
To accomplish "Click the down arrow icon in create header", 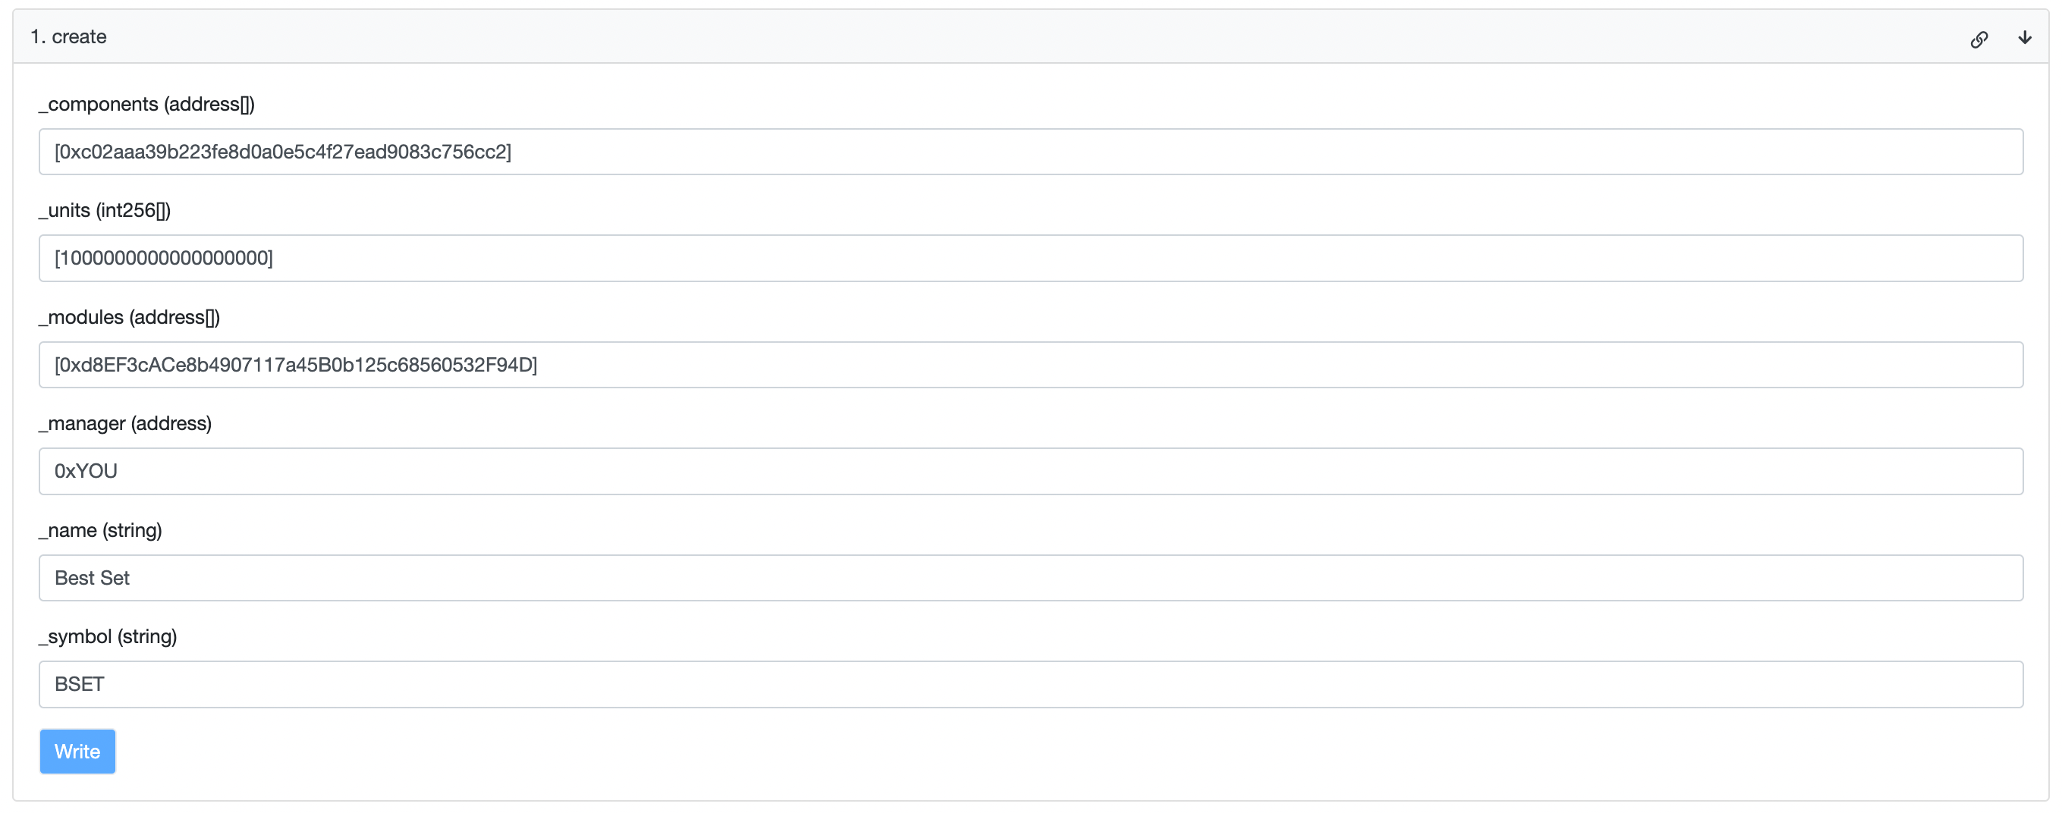I will coord(2024,38).
